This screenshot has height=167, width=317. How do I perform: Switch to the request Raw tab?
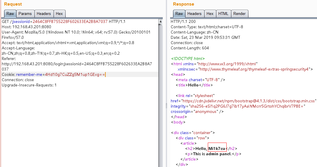[10, 14]
